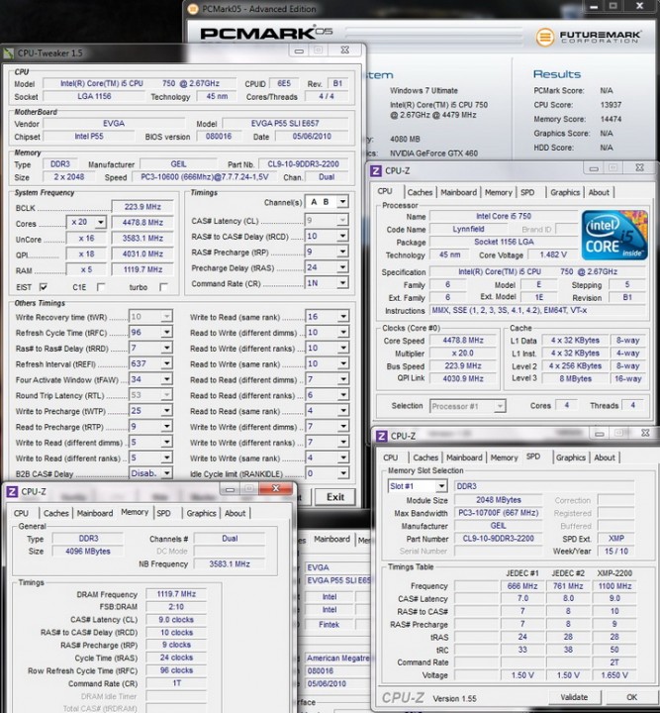Select About tab in CPU-Z memory window
This screenshot has height=713, width=660.
coord(235,513)
